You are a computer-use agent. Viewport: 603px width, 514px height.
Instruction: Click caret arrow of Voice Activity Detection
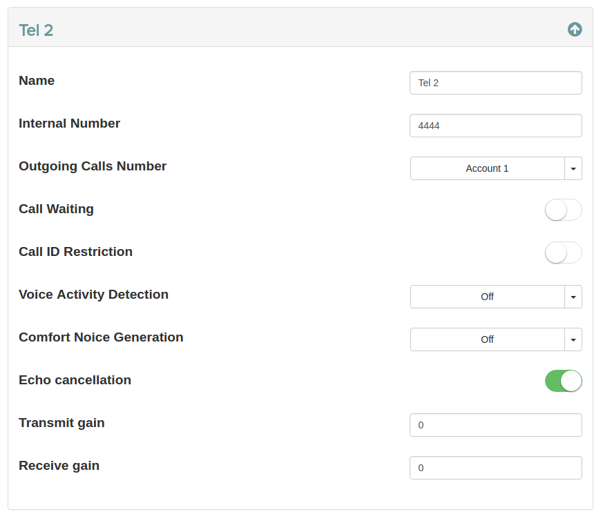click(x=574, y=297)
